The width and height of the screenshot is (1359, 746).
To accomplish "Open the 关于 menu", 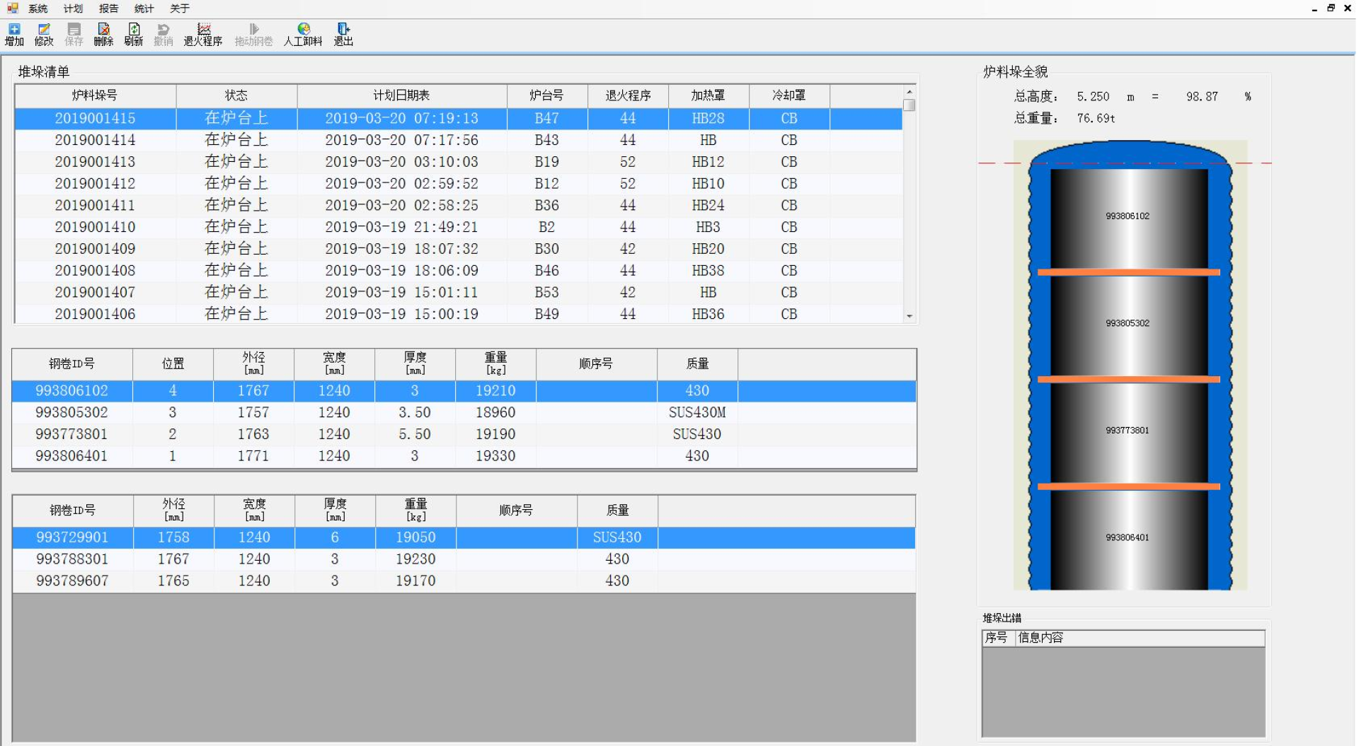I will pos(179,8).
